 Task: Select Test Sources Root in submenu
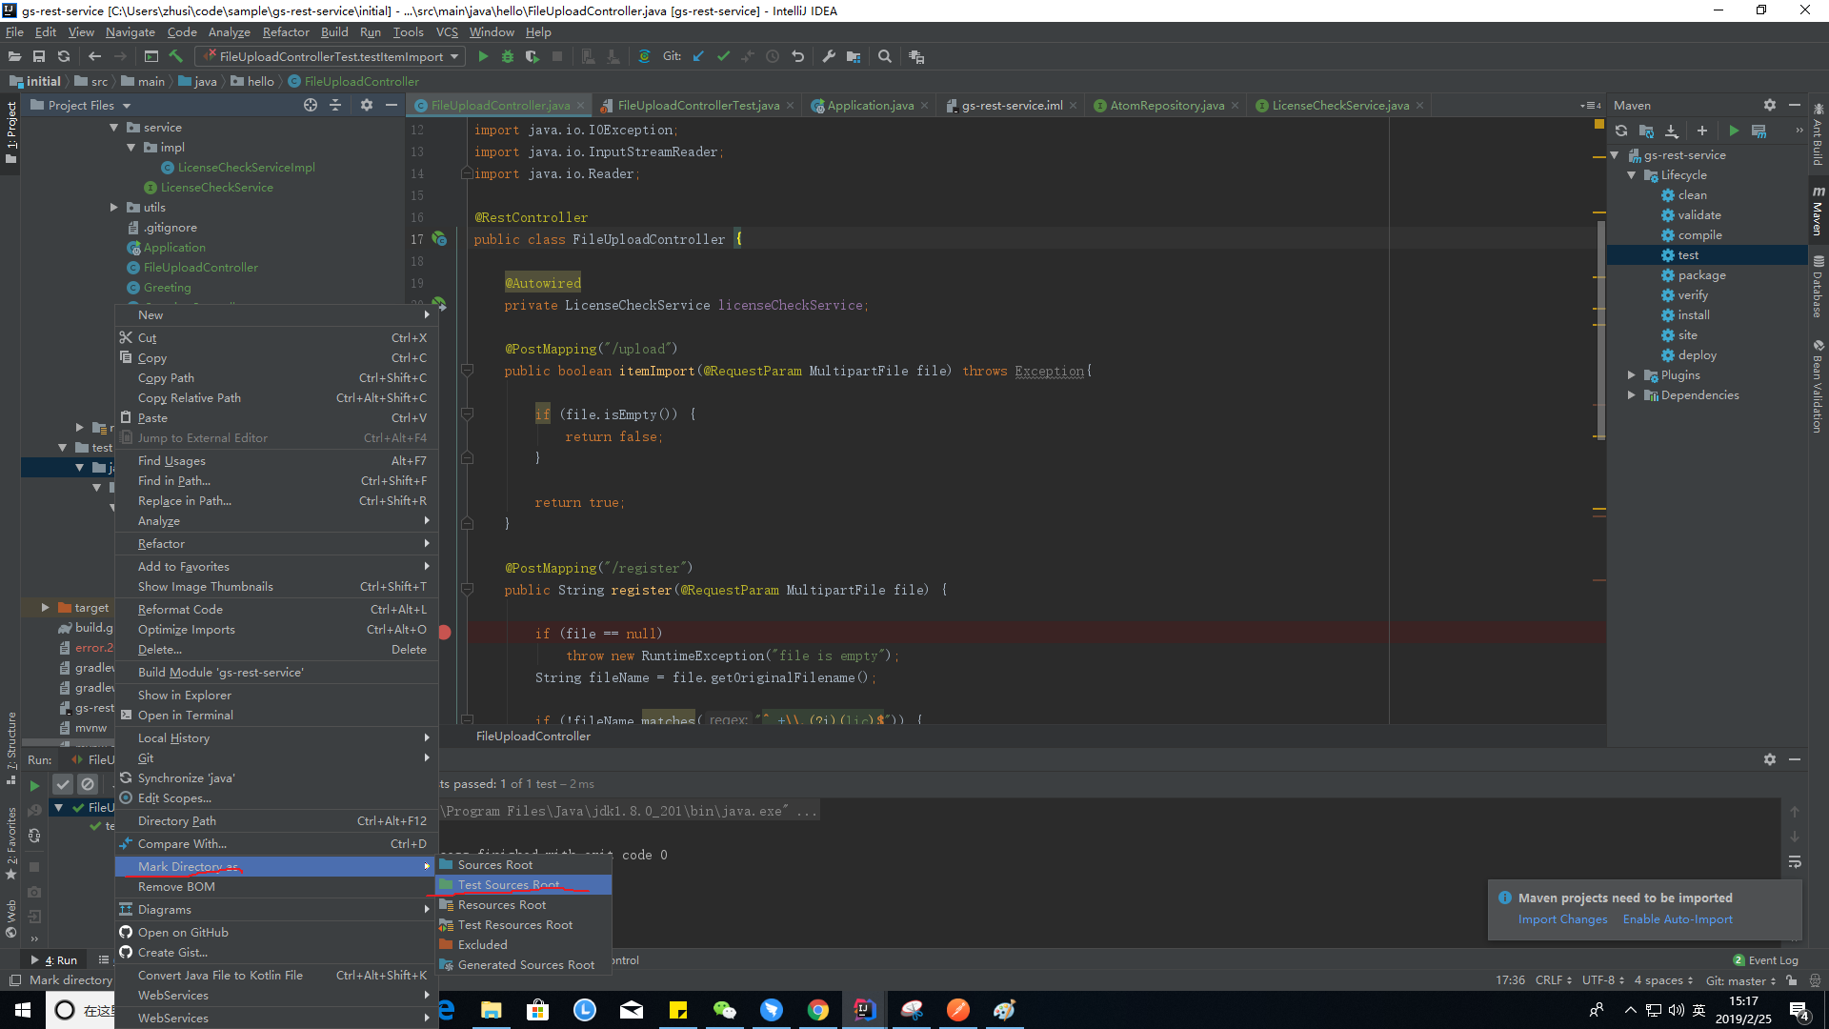pos(523,885)
